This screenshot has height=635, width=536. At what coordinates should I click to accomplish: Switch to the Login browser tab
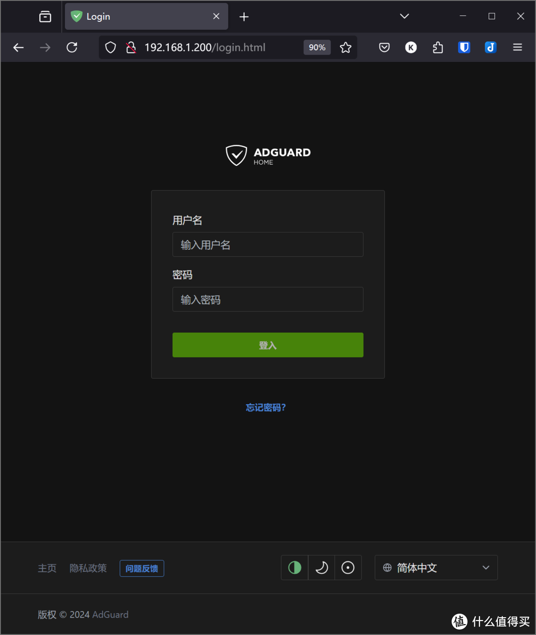click(134, 16)
